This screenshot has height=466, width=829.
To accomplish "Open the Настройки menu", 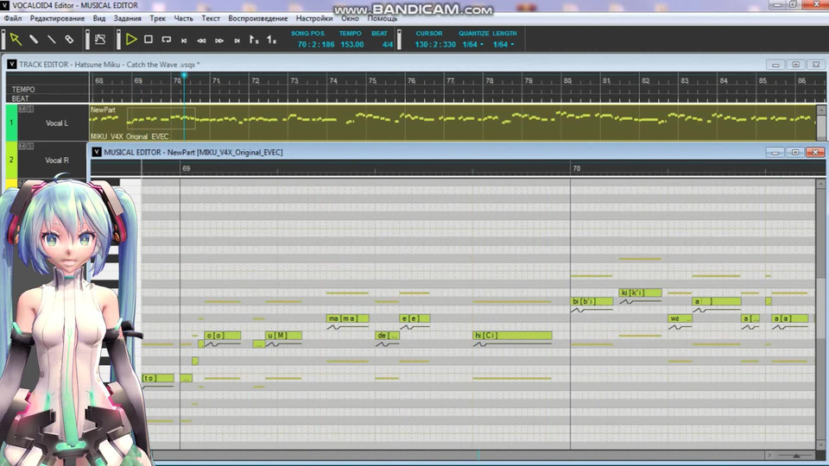I will pos(314,18).
